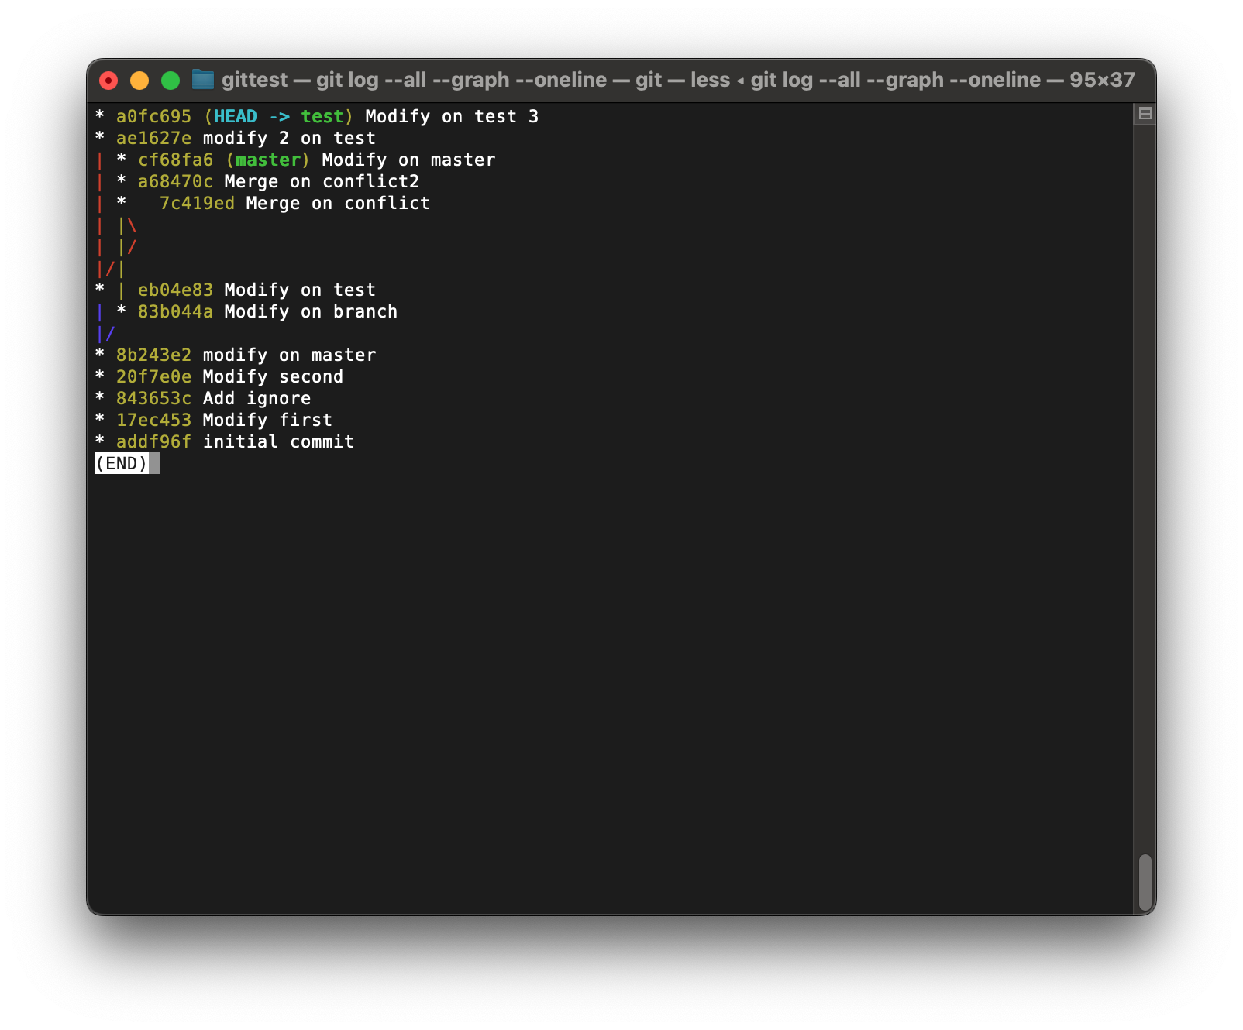Viewport: 1243px width, 1030px height.
Task: Click commit hash 8b243e2
Action: click(x=153, y=355)
